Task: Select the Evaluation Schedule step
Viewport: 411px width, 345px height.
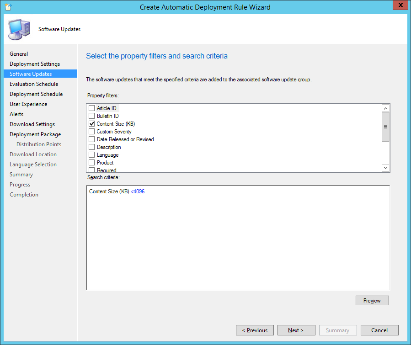Action: [34, 84]
